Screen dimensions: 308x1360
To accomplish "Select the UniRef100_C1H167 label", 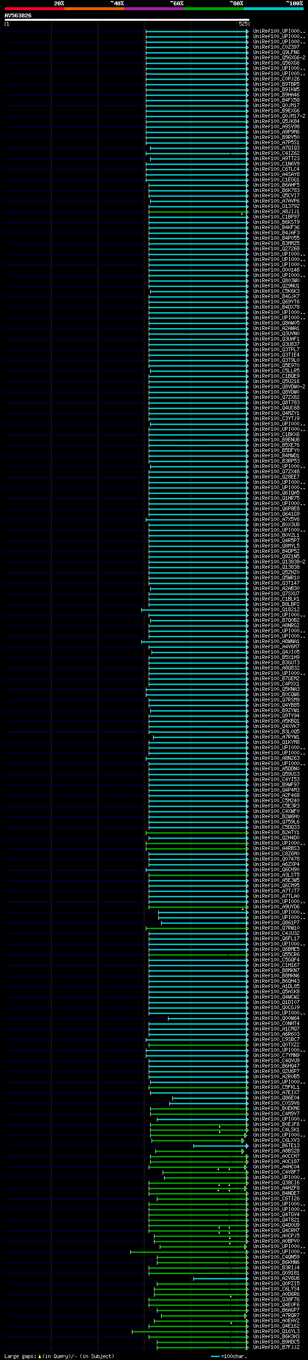I will [x=276, y=965].
